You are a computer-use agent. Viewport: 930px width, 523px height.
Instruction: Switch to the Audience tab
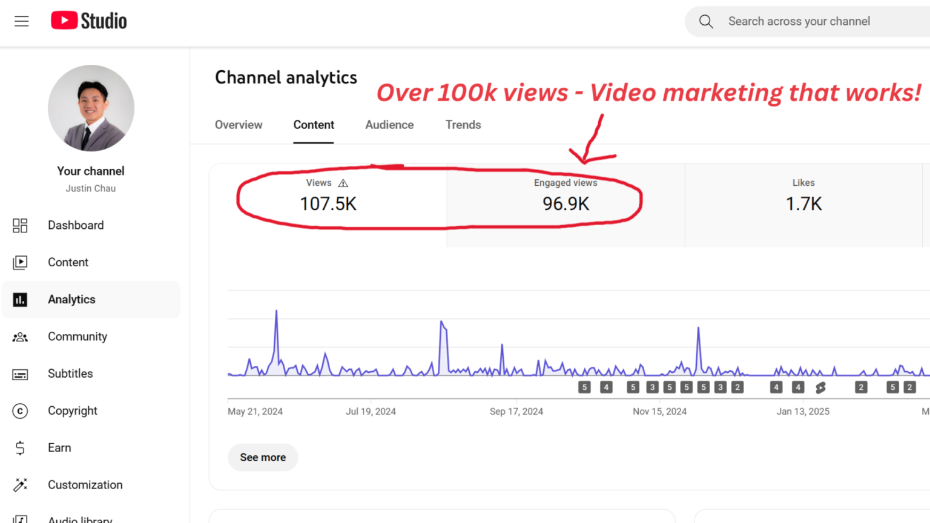pyautogui.click(x=389, y=125)
